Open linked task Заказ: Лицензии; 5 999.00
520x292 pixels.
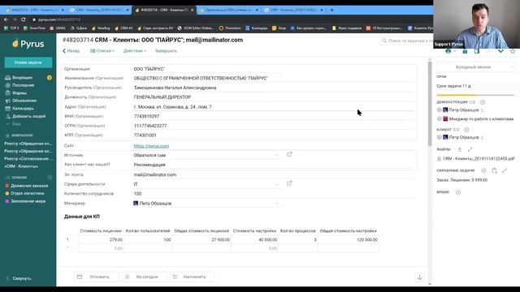coord(462,180)
